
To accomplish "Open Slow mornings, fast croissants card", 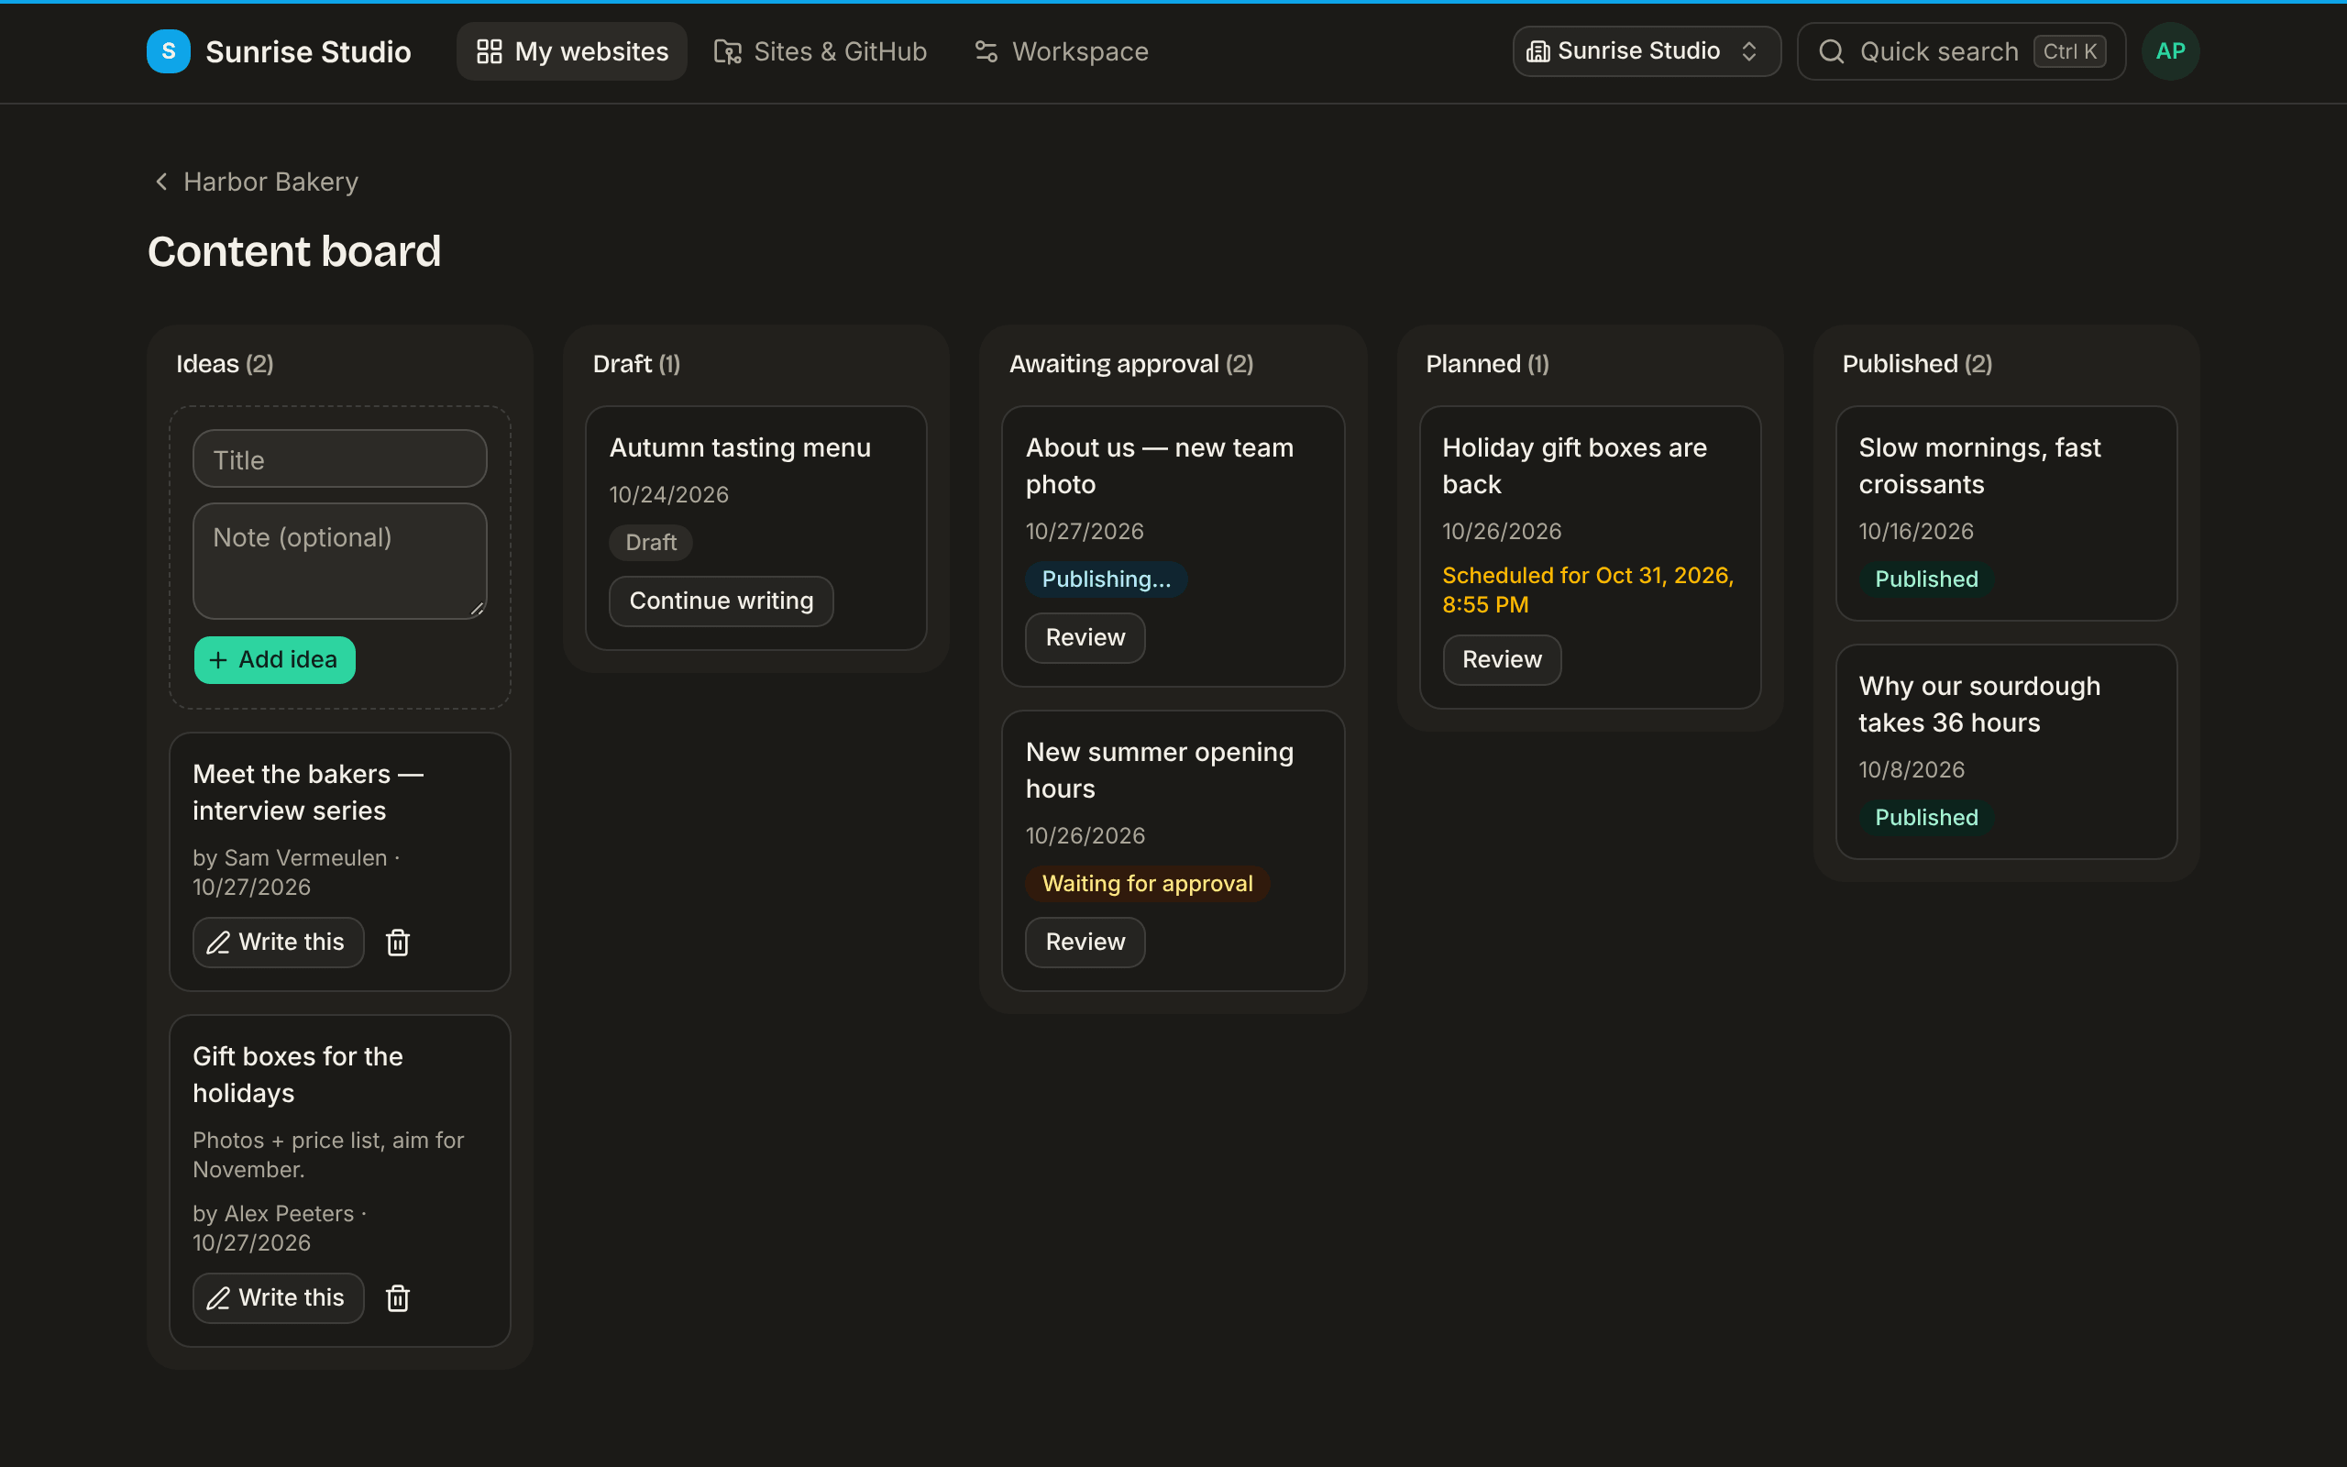I will tap(2006, 513).
